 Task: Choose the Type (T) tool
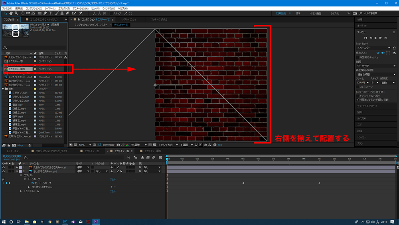click(50, 13)
